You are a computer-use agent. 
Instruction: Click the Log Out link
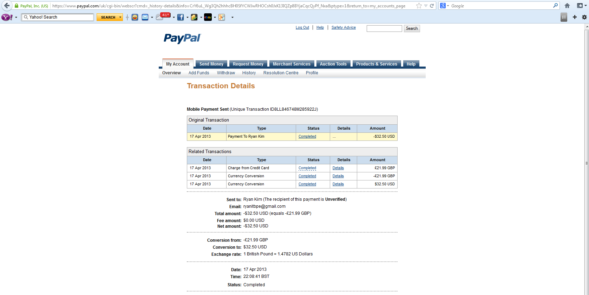tap(302, 27)
